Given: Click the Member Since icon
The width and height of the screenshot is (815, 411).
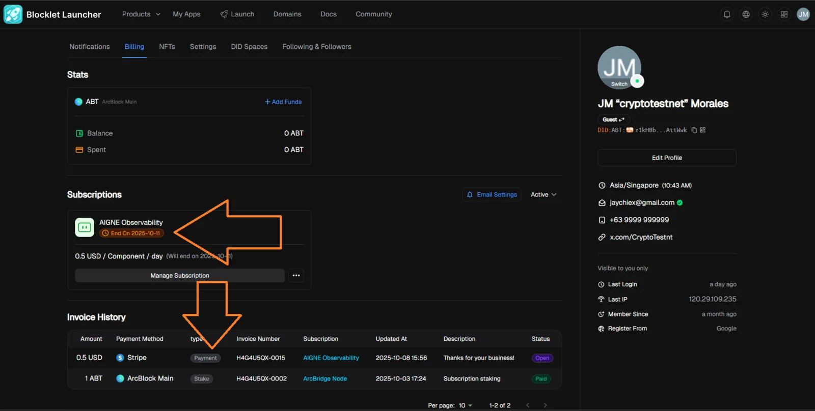Looking at the screenshot, I should point(601,314).
